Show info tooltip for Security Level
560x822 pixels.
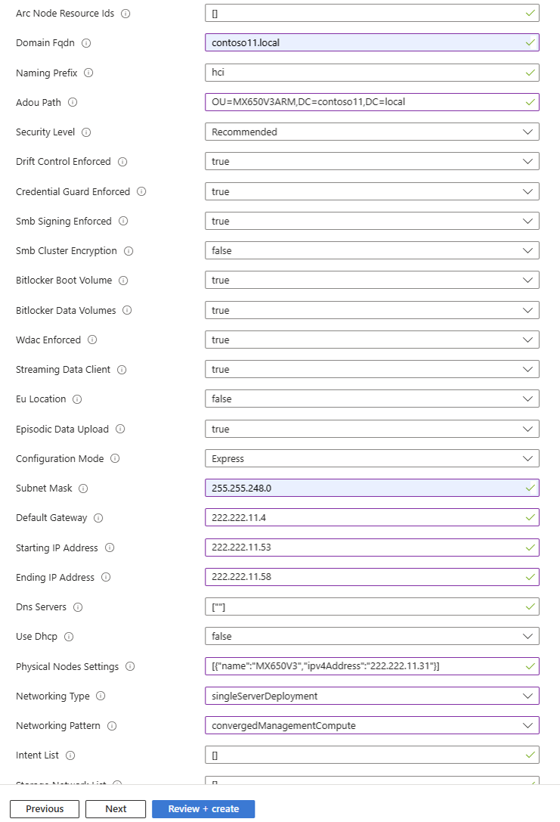pos(86,132)
